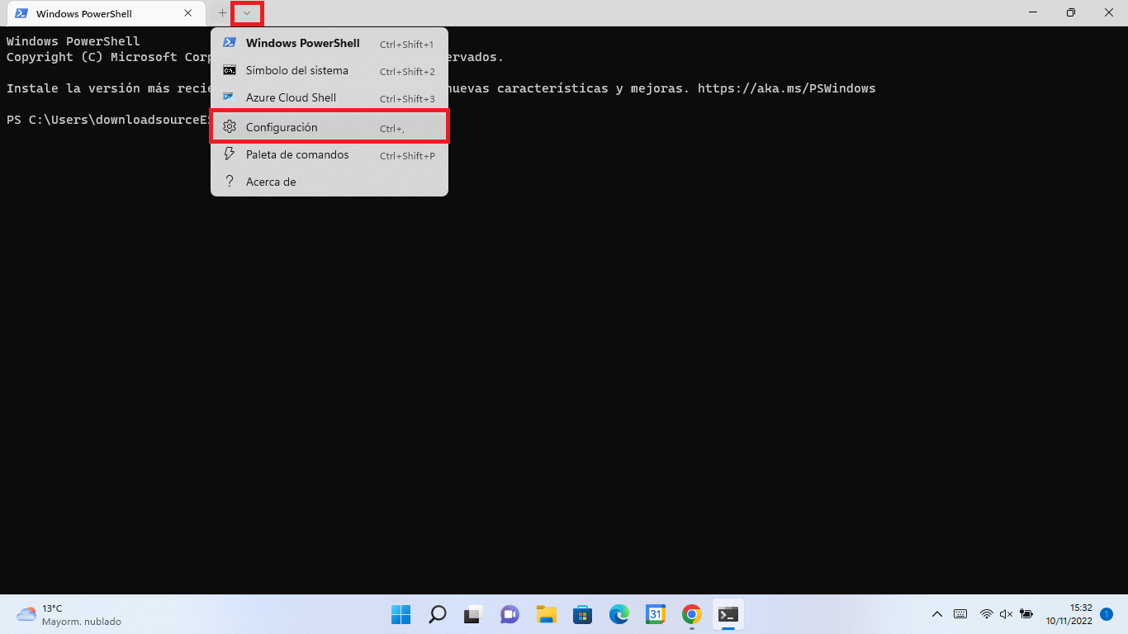Click the PowerShell icon in menu

[230, 43]
